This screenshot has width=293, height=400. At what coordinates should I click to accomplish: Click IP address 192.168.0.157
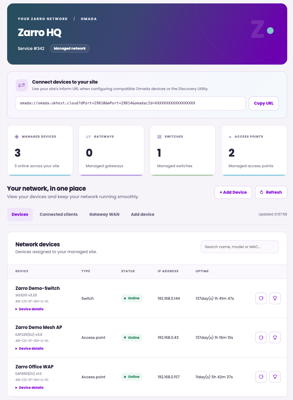tap(169, 377)
